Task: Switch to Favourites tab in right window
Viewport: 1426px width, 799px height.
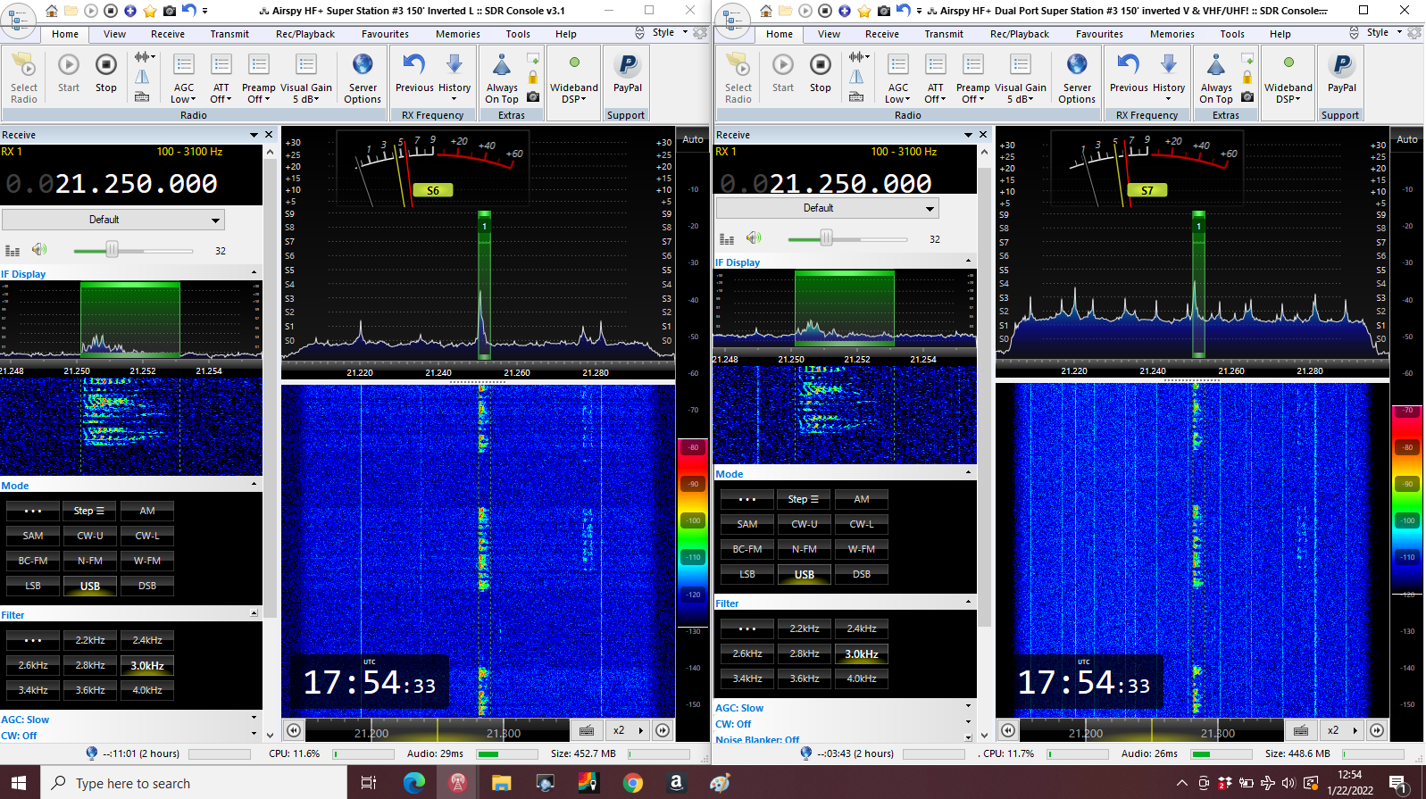Action: pyautogui.click(x=1099, y=34)
